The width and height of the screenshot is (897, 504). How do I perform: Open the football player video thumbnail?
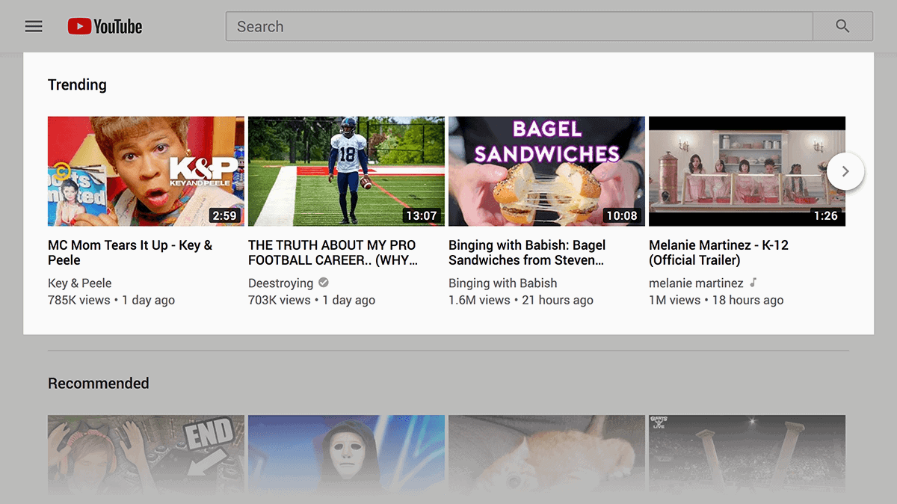346,171
